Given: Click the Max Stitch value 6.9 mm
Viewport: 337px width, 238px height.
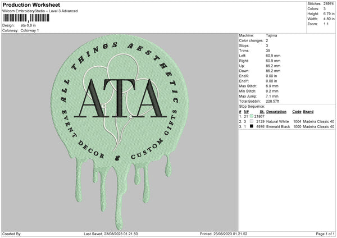Looking at the screenshot, I should coord(272,86).
